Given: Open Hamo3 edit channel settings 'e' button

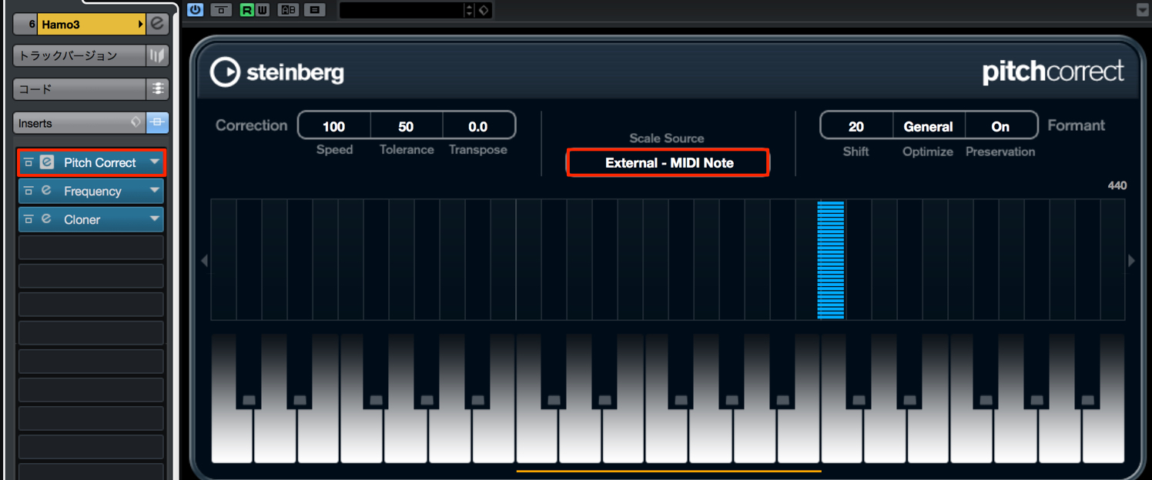Looking at the screenshot, I should (157, 25).
